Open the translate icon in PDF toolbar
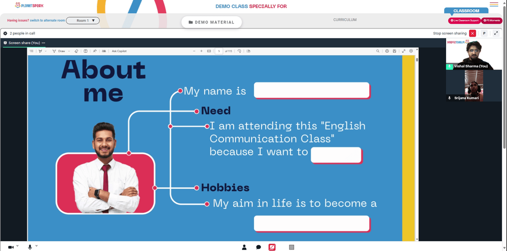The height and width of the screenshot is (251, 507). (104, 51)
